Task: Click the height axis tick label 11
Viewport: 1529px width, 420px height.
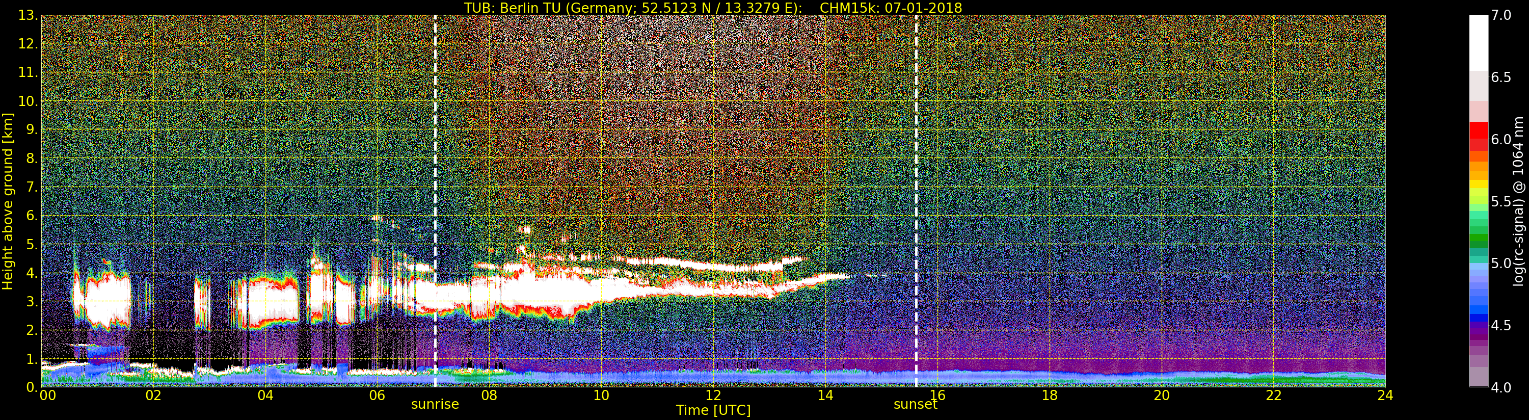Action: pos(28,72)
